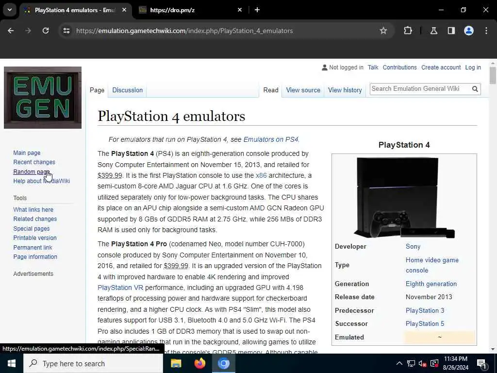Click the browser back arrow

11,31
